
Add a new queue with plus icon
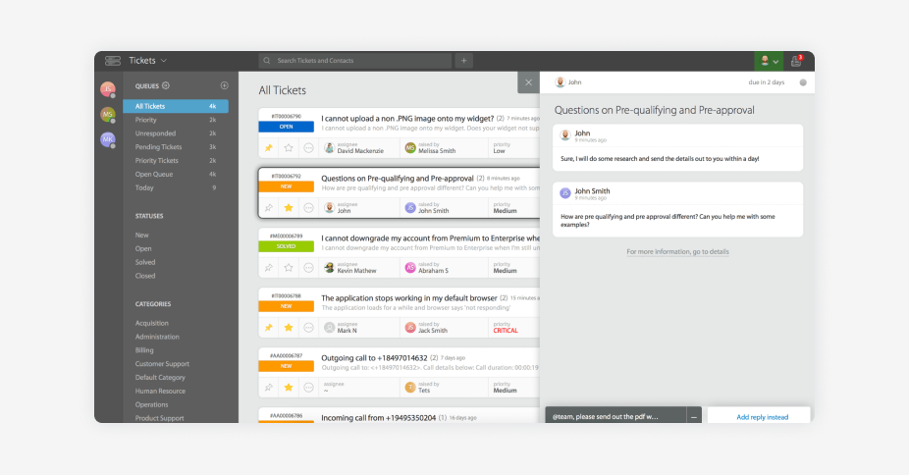224,86
